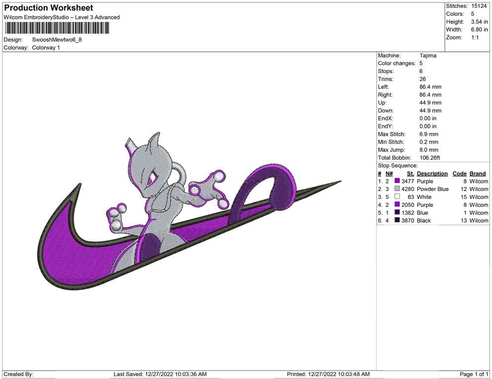Viewport: 492px width, 379px height.
Task: Click the 'Description' column header
Action: [x=432, y=173]
